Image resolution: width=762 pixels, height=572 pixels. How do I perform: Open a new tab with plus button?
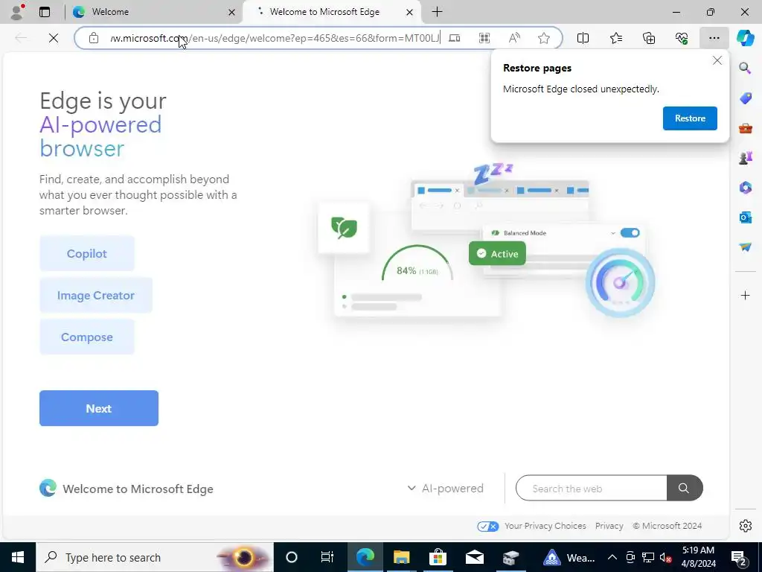pyautogui.click(x=437, y=12)
